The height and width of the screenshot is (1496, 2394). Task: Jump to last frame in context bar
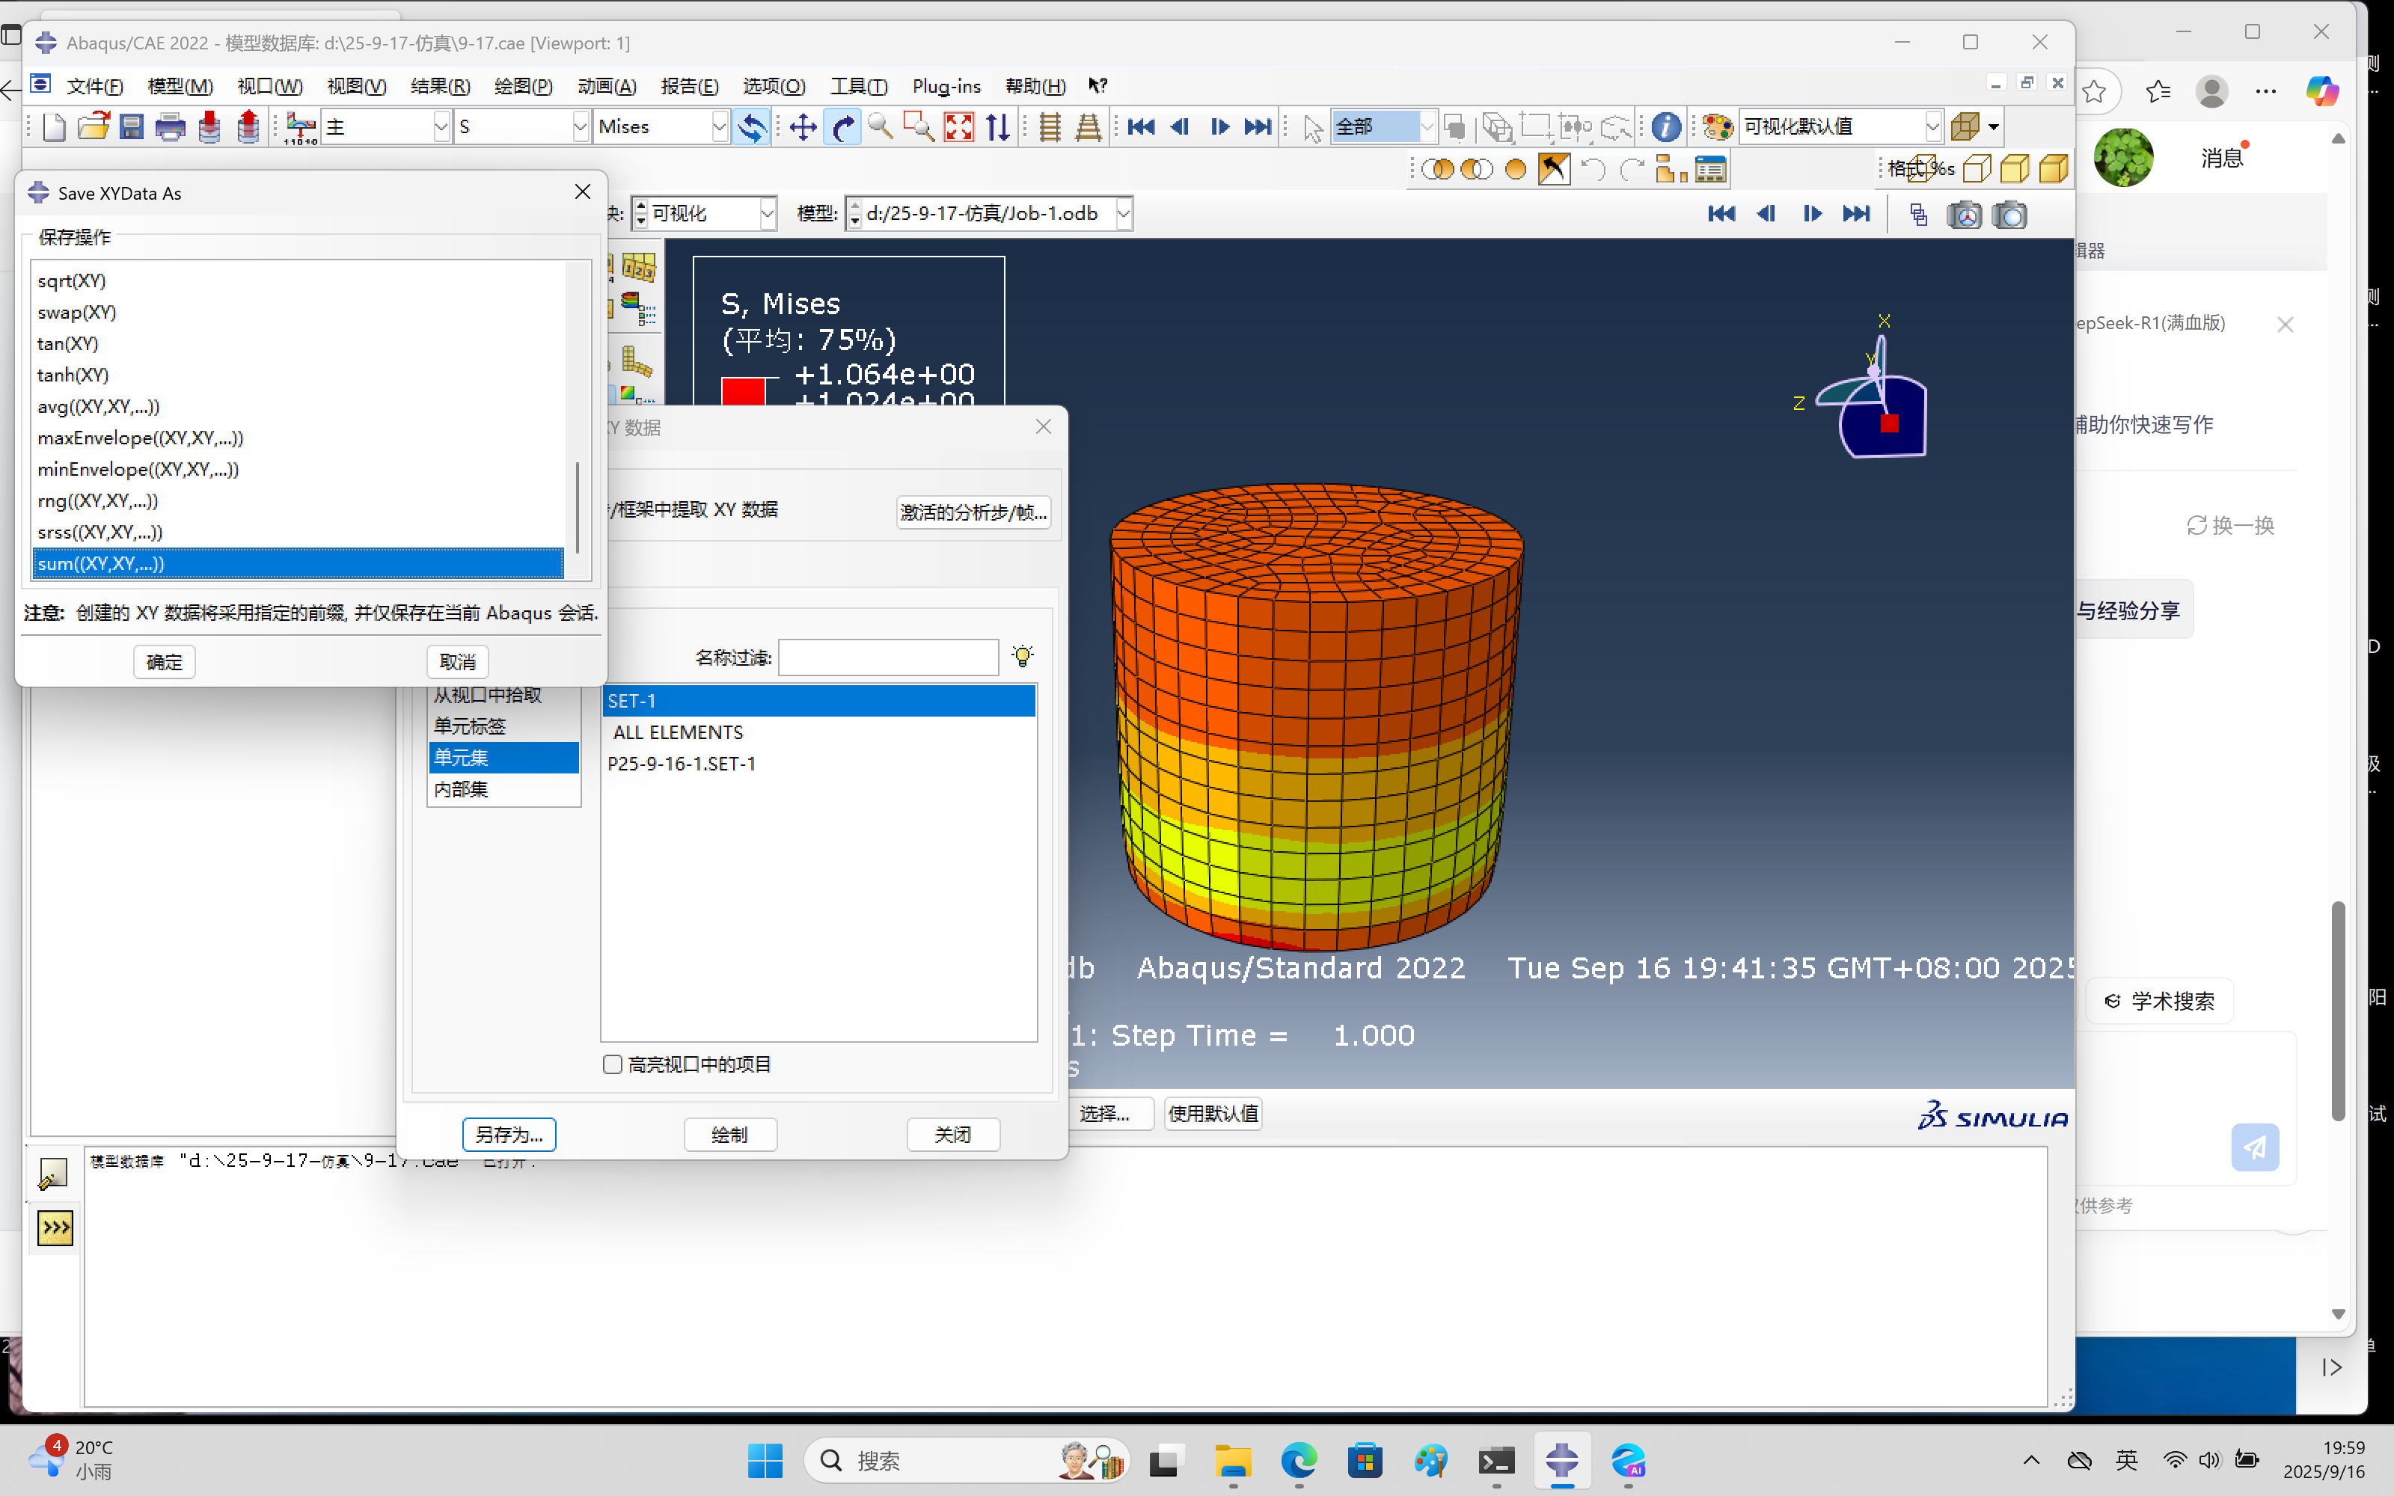pyautogui.click(x=1856, y=214)
